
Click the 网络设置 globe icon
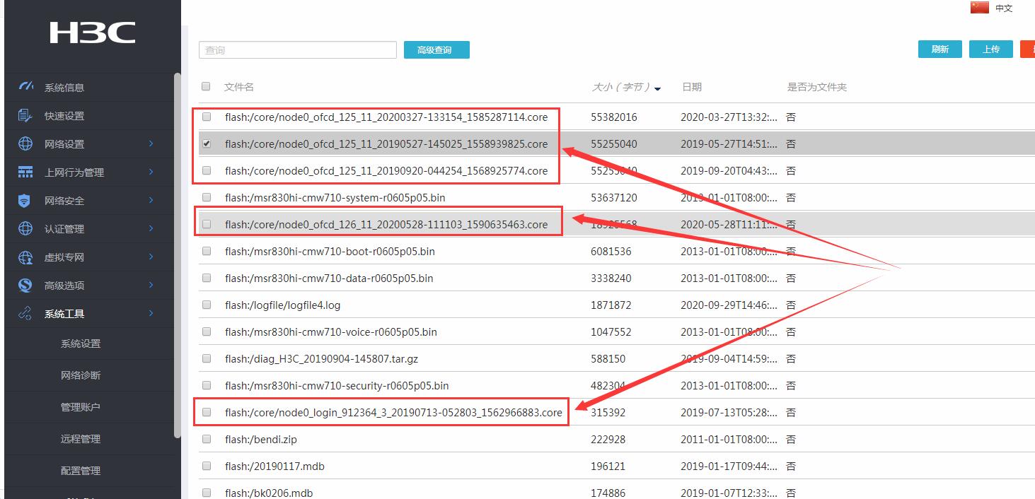[x=25, y=143]
